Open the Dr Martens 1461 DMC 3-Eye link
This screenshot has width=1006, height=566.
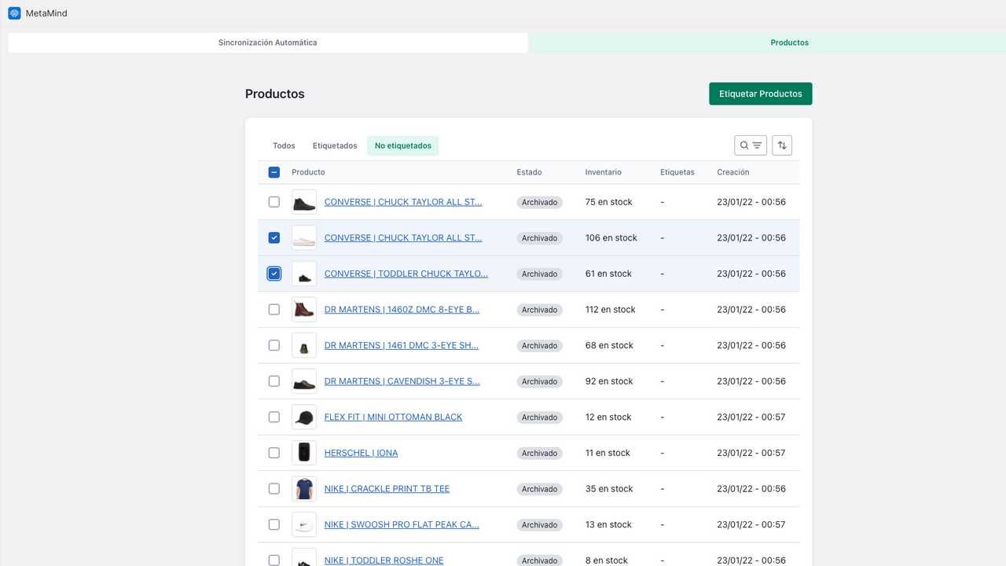[x=402, y=345]
